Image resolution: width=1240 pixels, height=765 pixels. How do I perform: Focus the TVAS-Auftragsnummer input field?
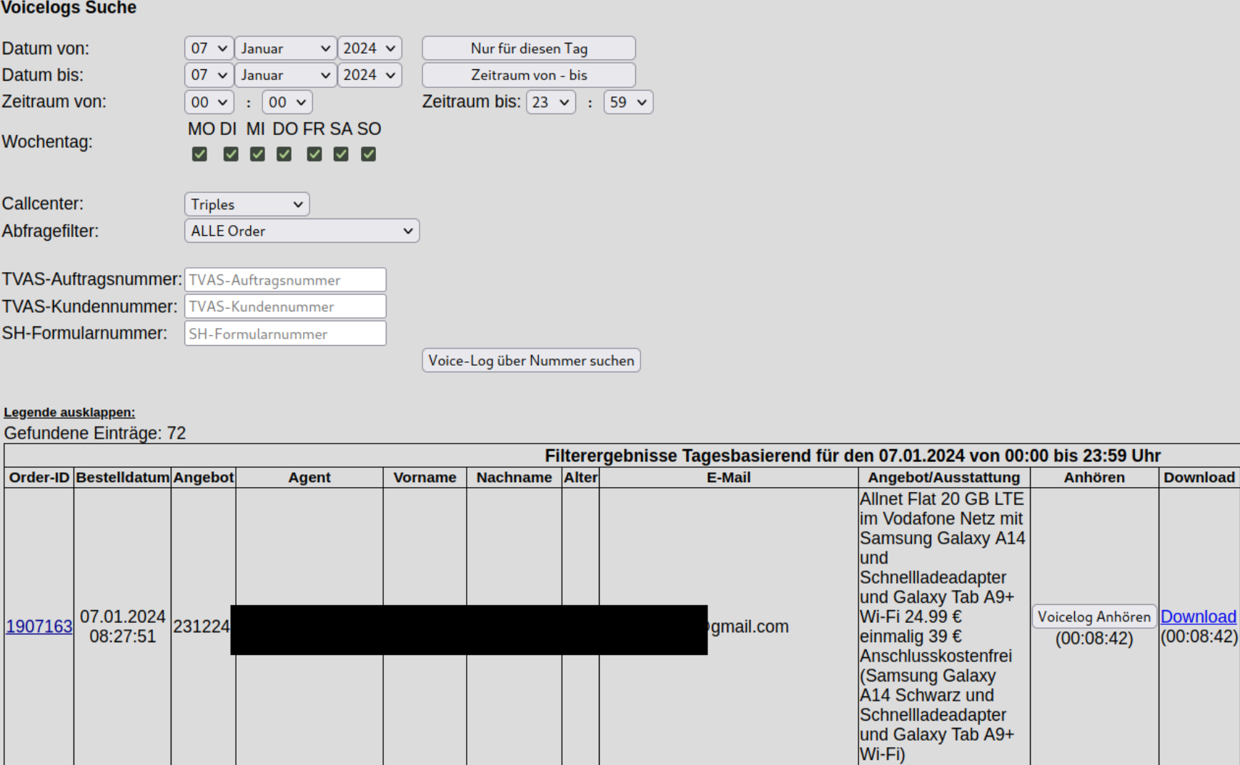[x=285, y=280]
